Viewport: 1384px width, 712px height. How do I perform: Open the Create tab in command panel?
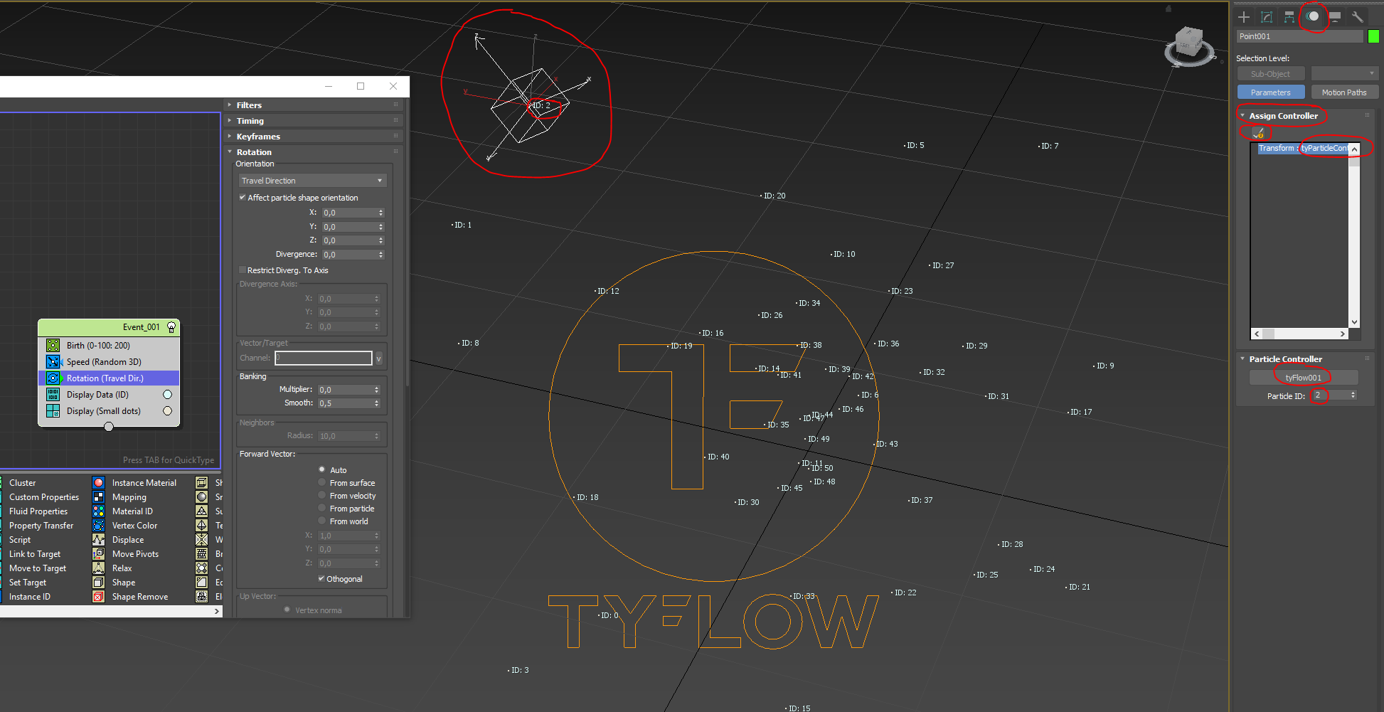tap(1244, 17)
